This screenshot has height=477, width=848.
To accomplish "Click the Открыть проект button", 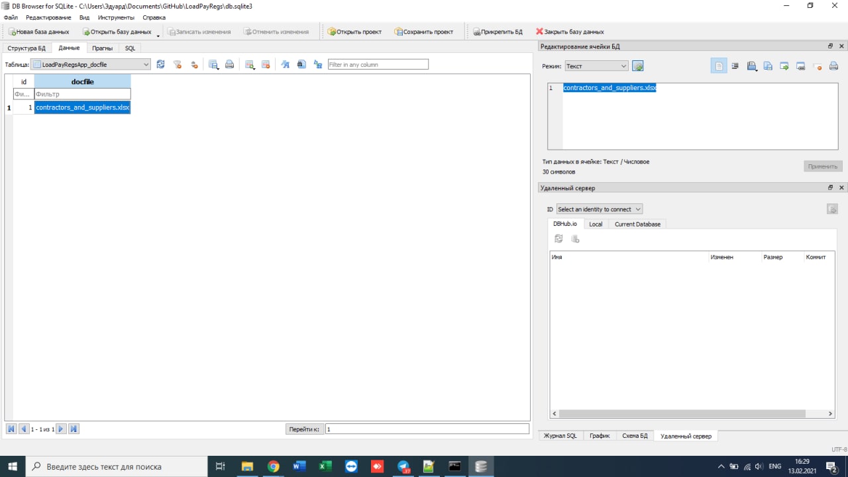I will [354, 32].
